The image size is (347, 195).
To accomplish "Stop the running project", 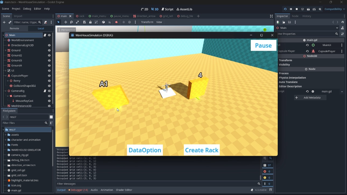I will pos(297,9).
